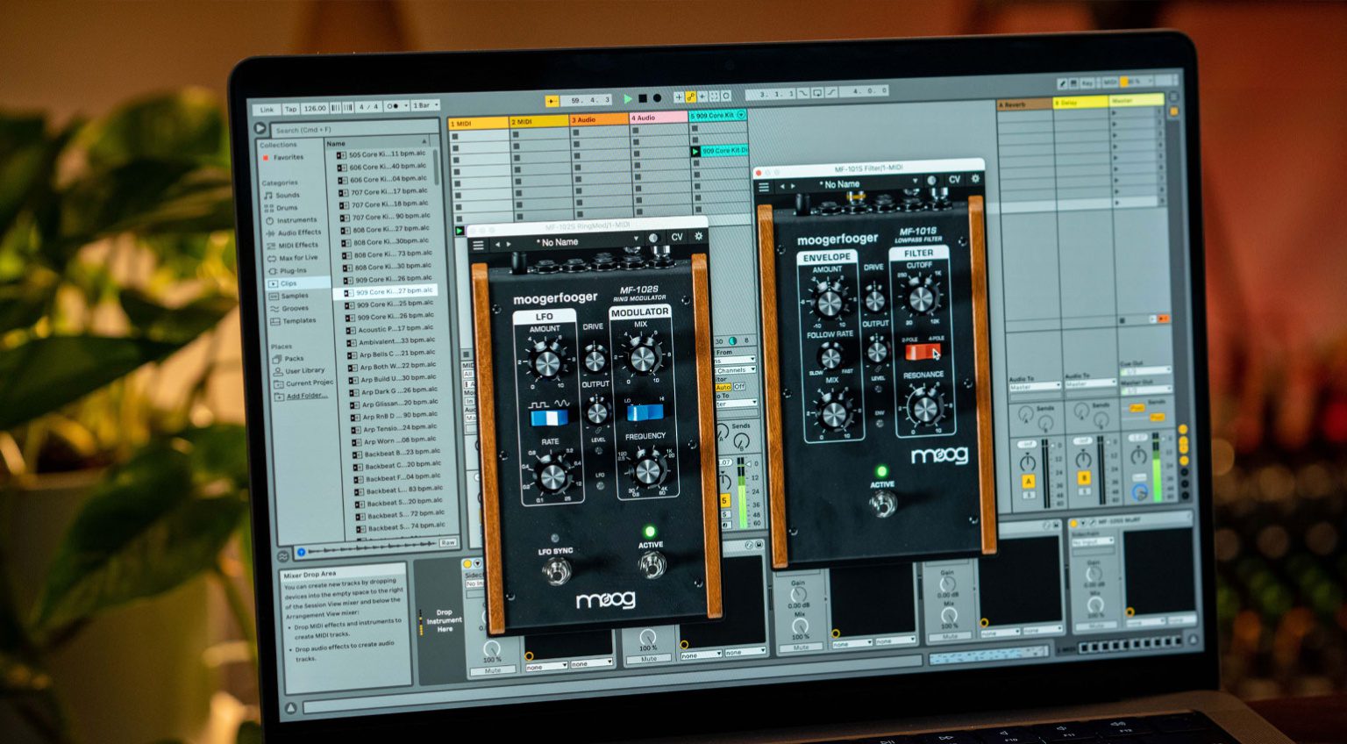Arm the transport Record button
The height and width of the screenshot is (744, 1347).
657,99
